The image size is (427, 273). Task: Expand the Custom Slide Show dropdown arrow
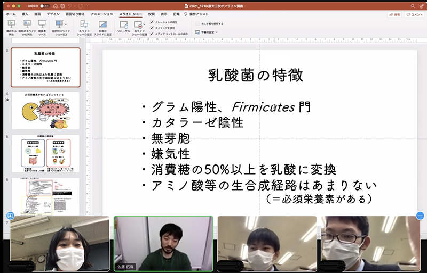pyautogui.click(x=66, y=24)
